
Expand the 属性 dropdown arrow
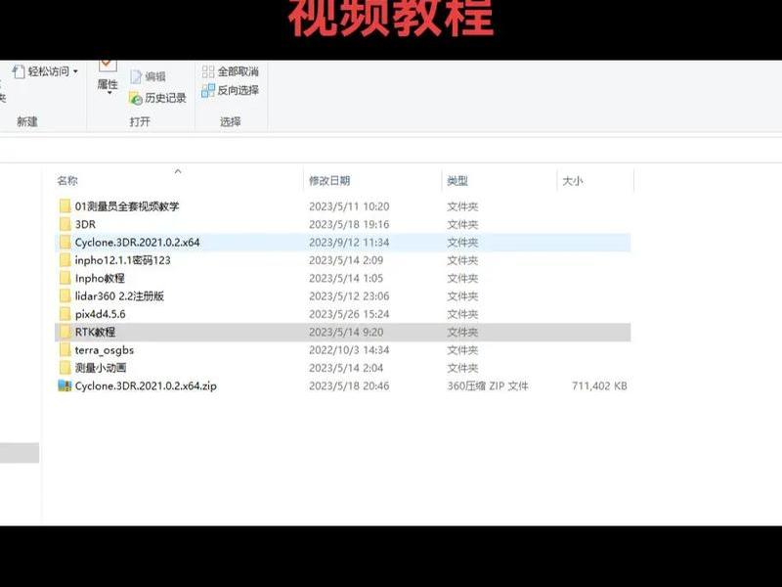[108, 93]
